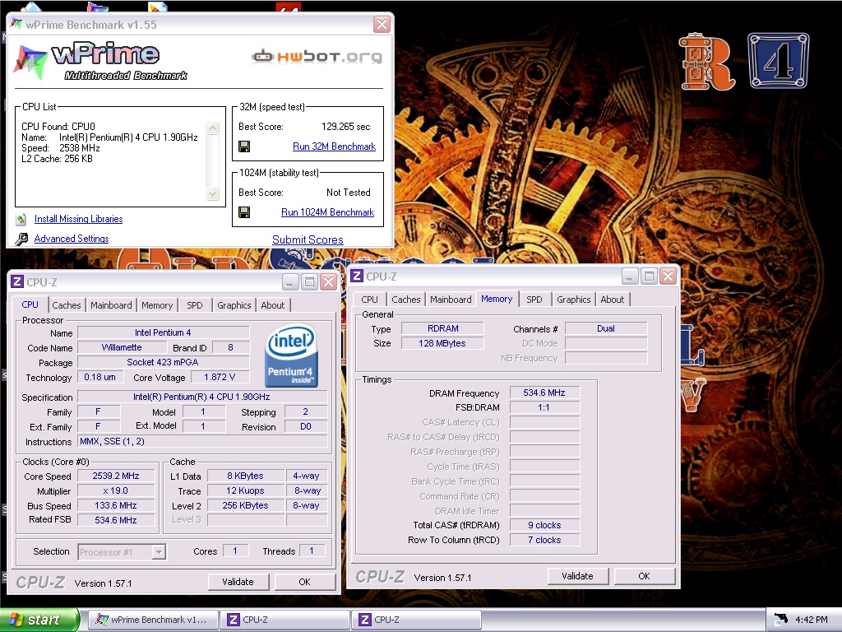Click Validate in right CPU-Z window
This screenshot has width=842, height=632.
pyautogui.click(x=577, y=576)
